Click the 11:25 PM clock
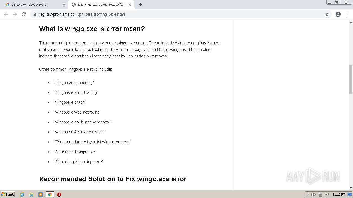Image resolution: width=353 pixels, height=198 pixels. tap(339, 194)
